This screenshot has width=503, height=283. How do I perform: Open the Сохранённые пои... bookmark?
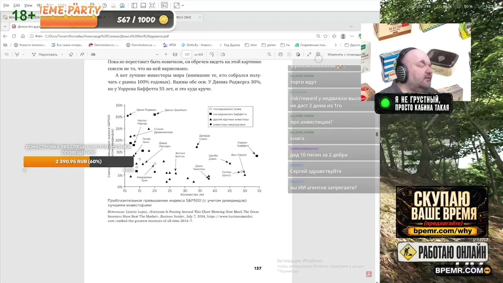tap(311, 45)
